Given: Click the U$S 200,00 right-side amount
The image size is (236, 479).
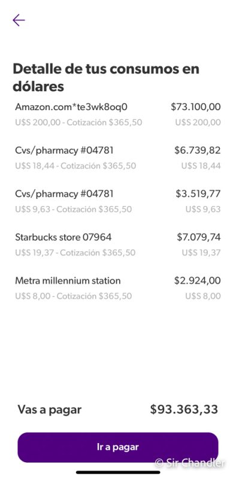Looking at the screenshot, I should click(x=198, y=123).
